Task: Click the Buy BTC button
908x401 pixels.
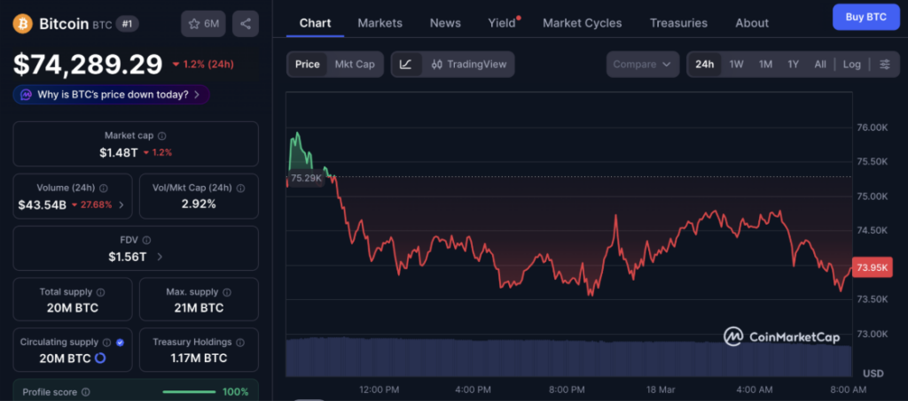Action: [x=865, y=17]
